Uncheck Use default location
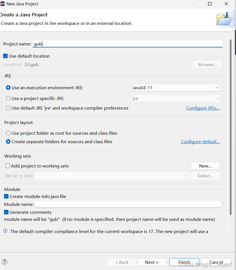The width and height of the screenshot is (236, 270). 5,56
